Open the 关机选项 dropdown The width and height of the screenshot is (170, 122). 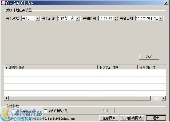point(38,18)
